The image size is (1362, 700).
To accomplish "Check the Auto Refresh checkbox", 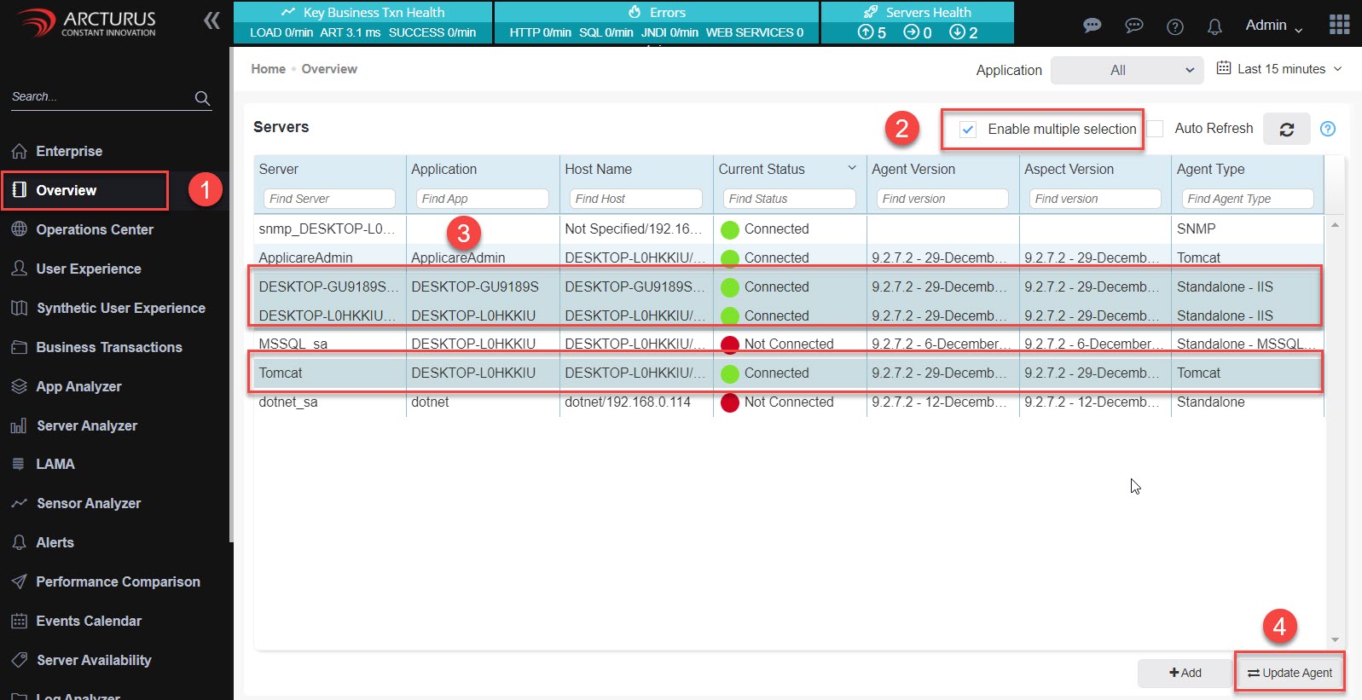I will tap(1155, 129).
